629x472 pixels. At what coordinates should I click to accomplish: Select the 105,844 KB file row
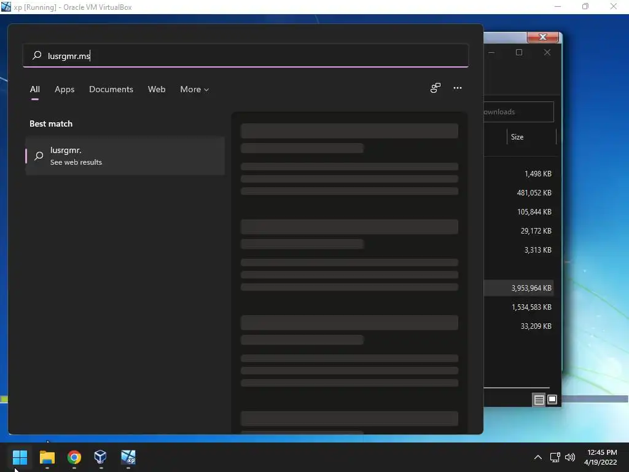[518, 212]
